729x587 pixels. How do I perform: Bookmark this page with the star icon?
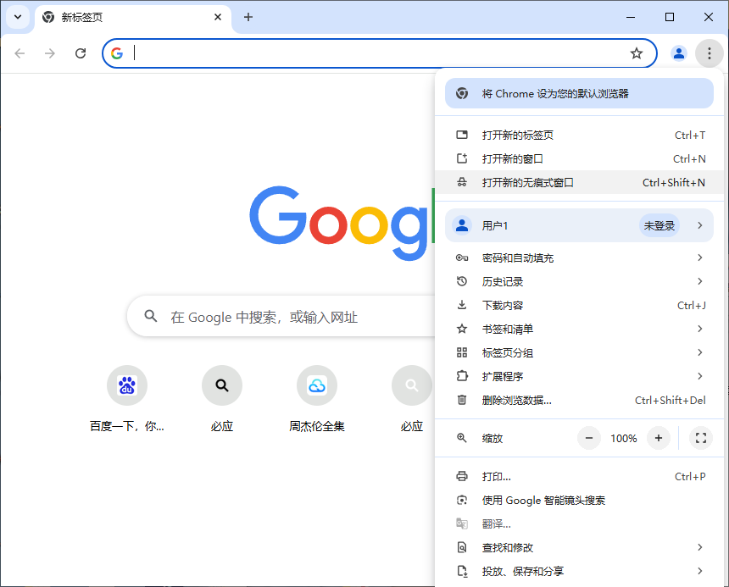tap(637, 53)
